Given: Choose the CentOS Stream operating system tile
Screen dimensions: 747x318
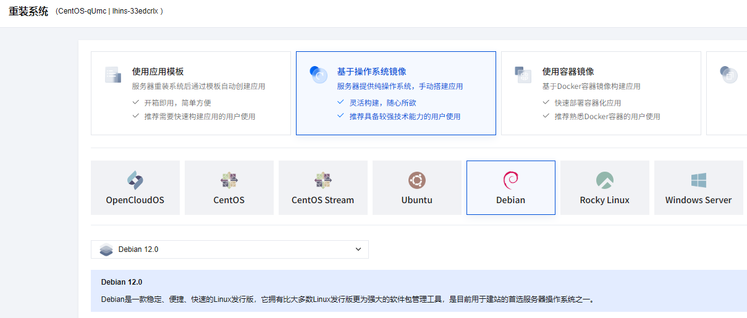Looking at the screenshot, I should (x=323, y=188).
